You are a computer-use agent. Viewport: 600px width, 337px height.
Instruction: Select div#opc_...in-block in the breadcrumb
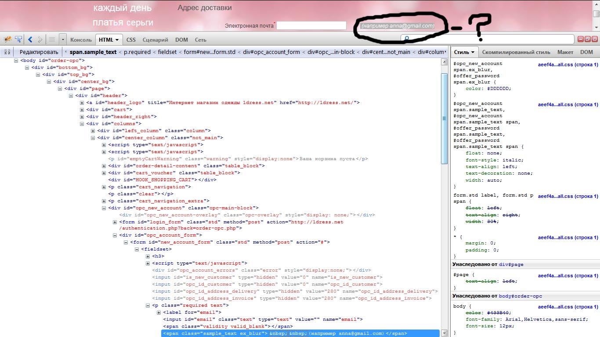click(x=331, y=52)
